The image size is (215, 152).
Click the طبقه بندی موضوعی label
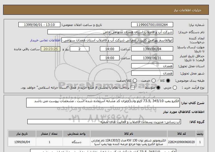(190, 81)
